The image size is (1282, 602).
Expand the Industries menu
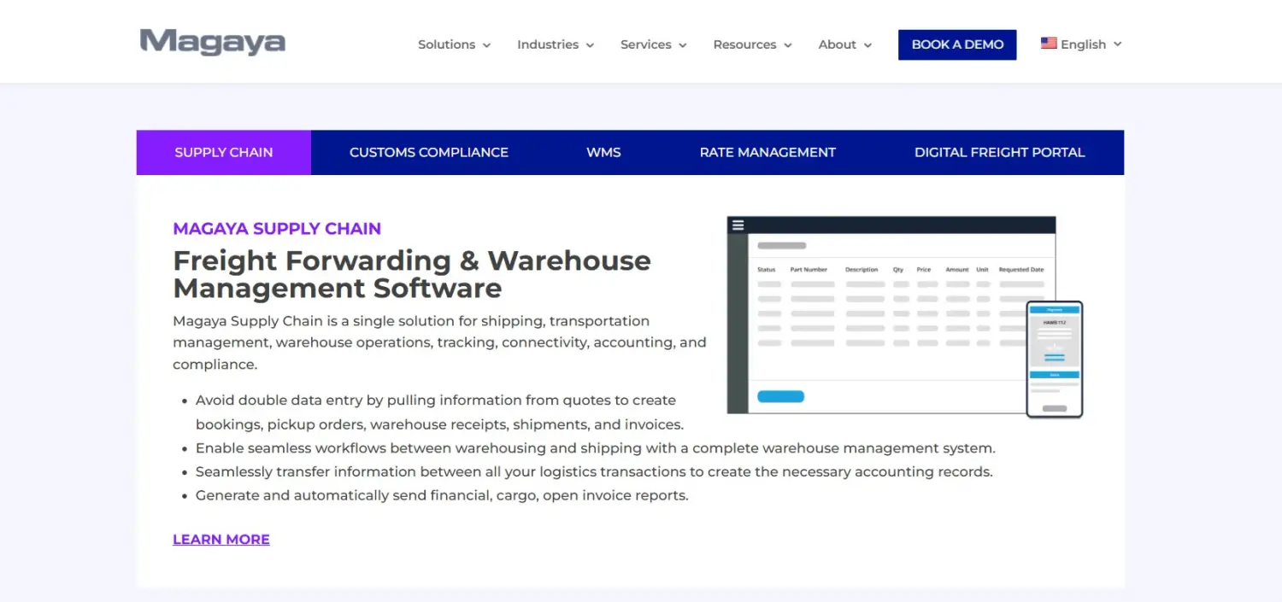556,44
